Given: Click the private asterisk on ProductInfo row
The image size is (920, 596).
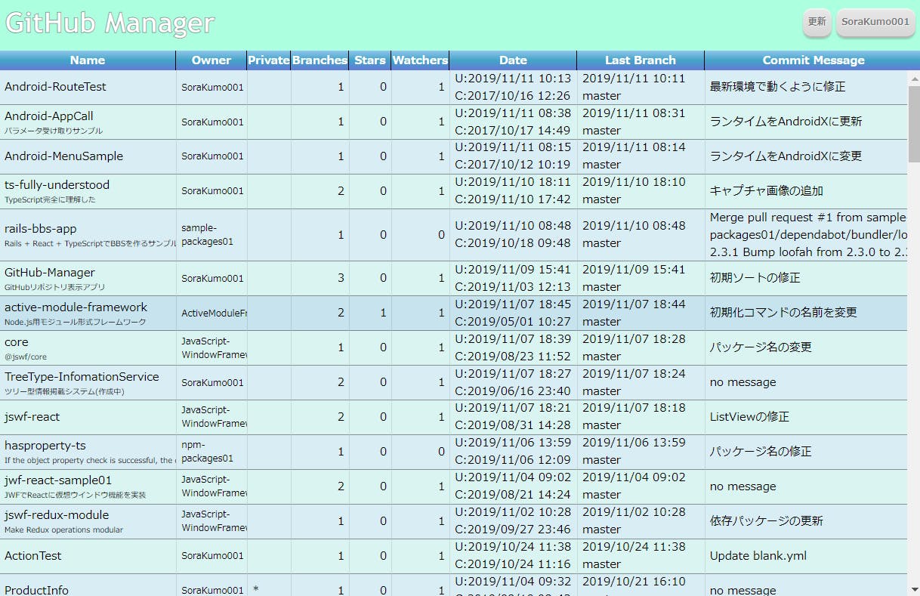Looking at the screenshot, I should pyautogui.click(x=255, y=590).
